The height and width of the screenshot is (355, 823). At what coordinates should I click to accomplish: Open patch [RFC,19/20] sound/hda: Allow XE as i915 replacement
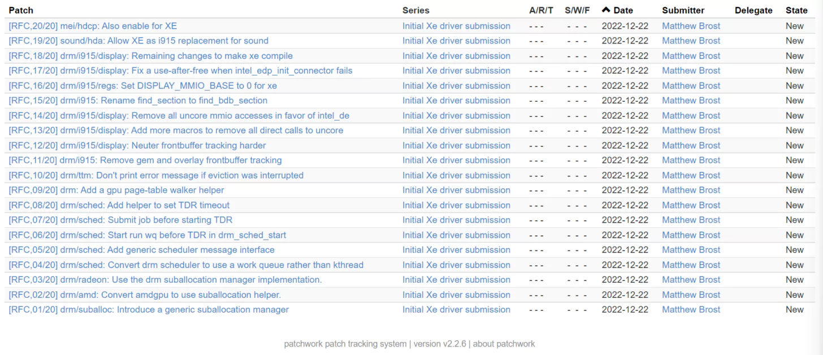[x=138, y=41]
